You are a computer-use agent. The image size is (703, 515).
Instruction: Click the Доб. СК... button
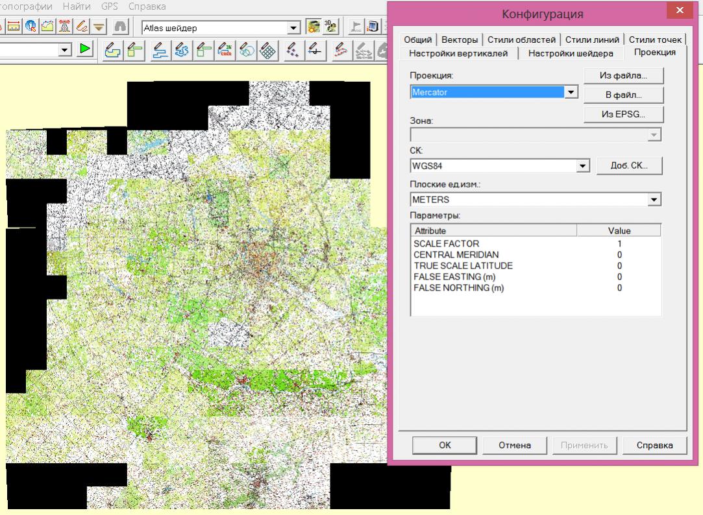[x=630, y=165]
